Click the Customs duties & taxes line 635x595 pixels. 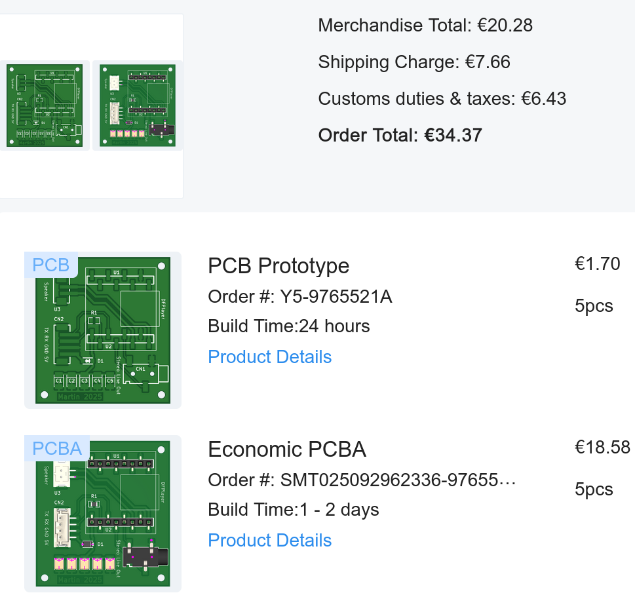442,99
